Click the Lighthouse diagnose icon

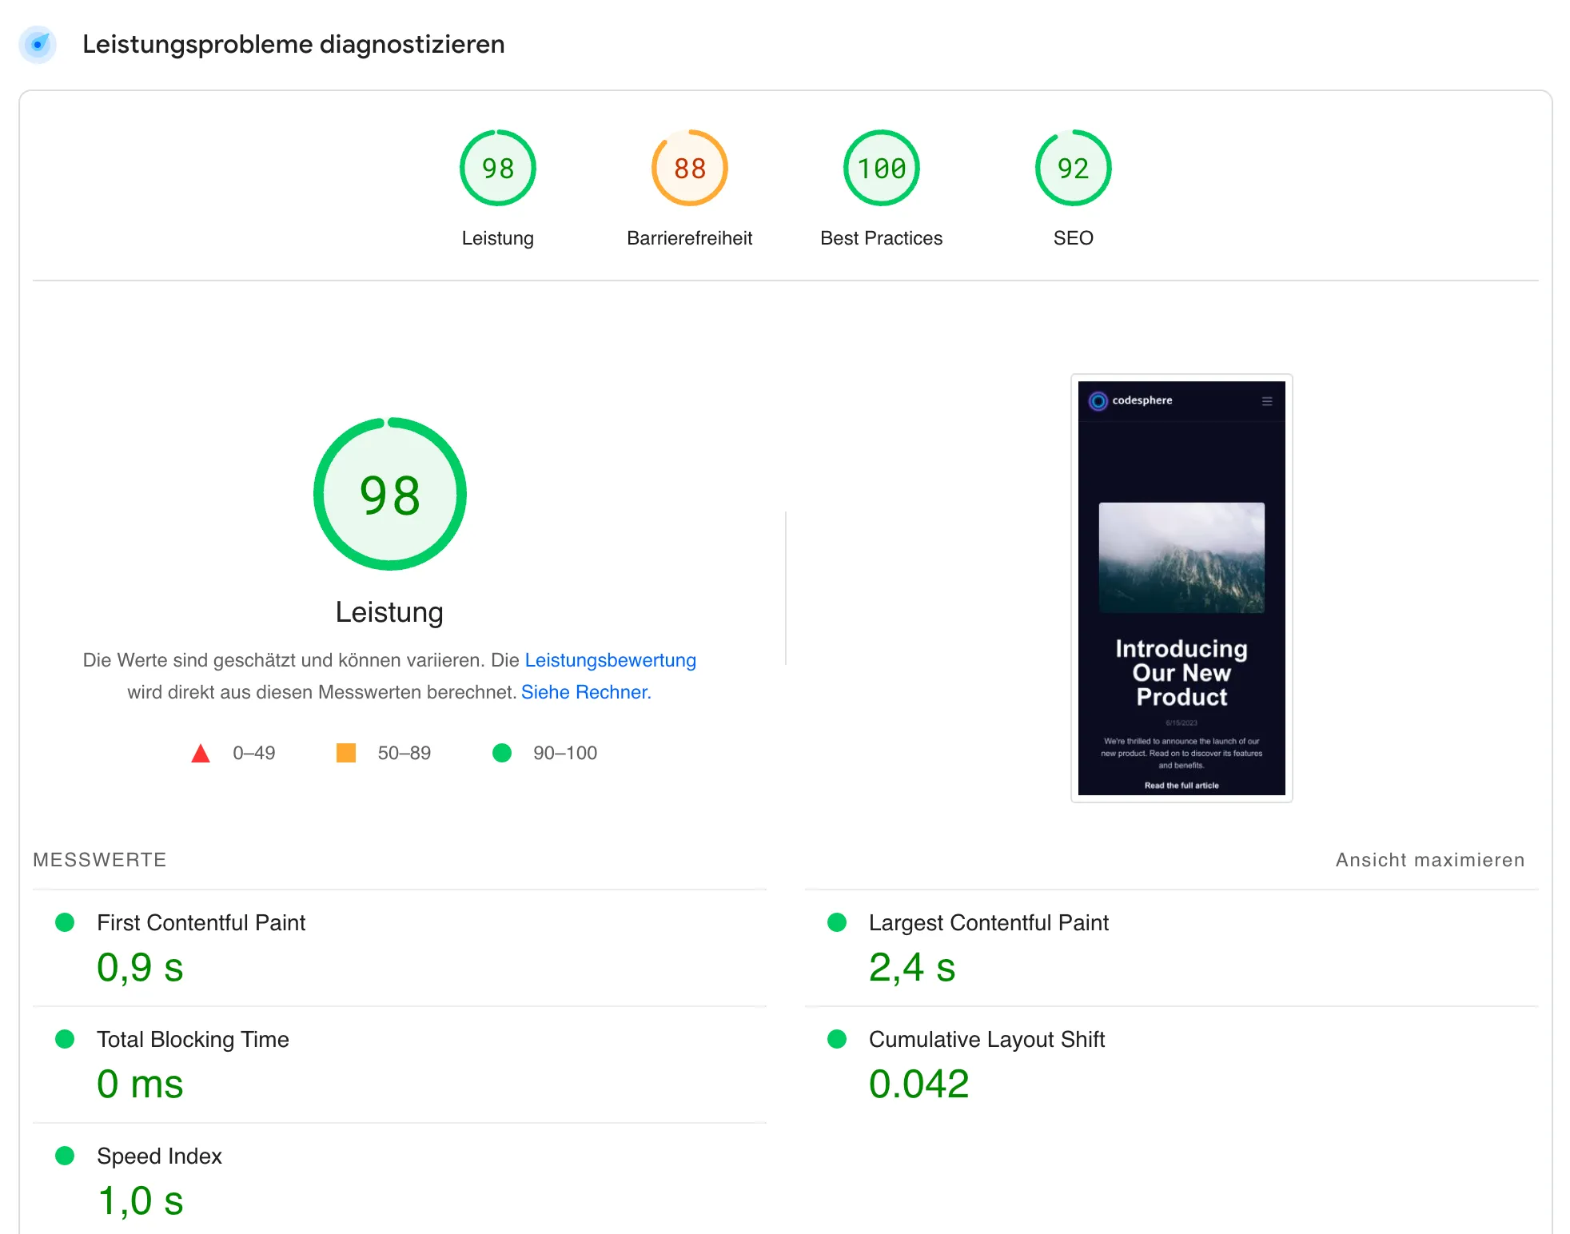[38, 44]
